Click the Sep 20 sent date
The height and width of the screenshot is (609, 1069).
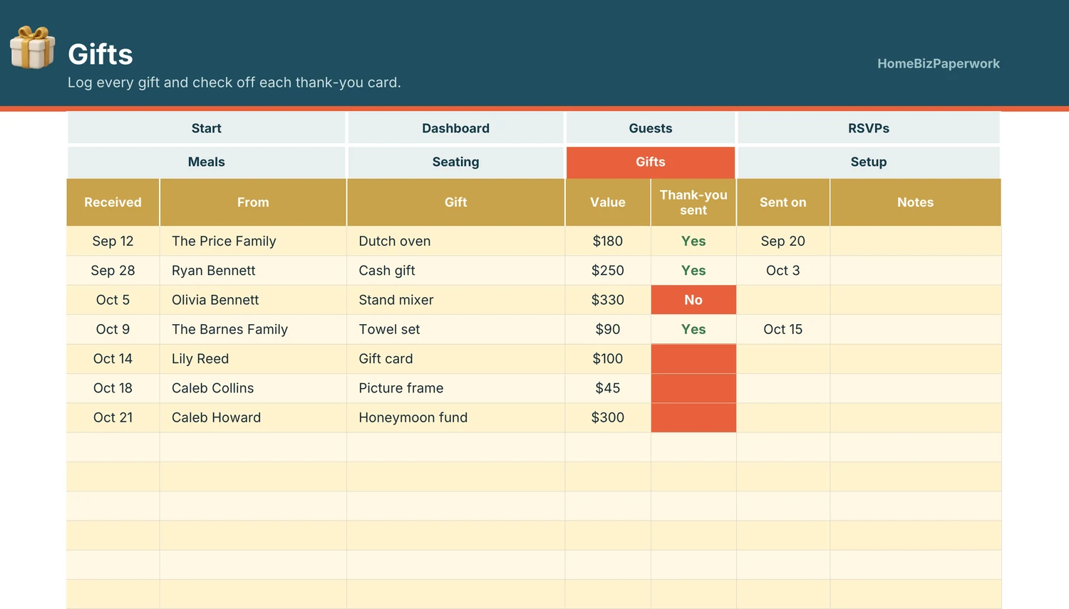click(783, 241)
